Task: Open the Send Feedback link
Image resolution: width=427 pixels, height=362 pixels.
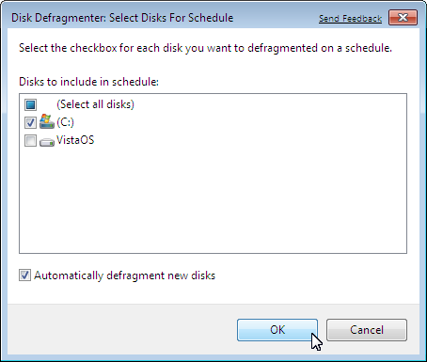Action: coord(350,19)
